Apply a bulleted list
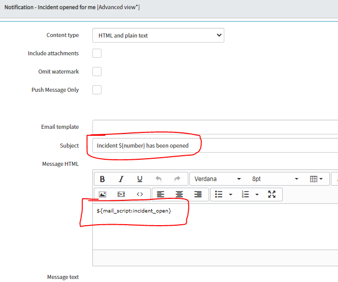Screen dimensions: 338x282 pos(219,194)
